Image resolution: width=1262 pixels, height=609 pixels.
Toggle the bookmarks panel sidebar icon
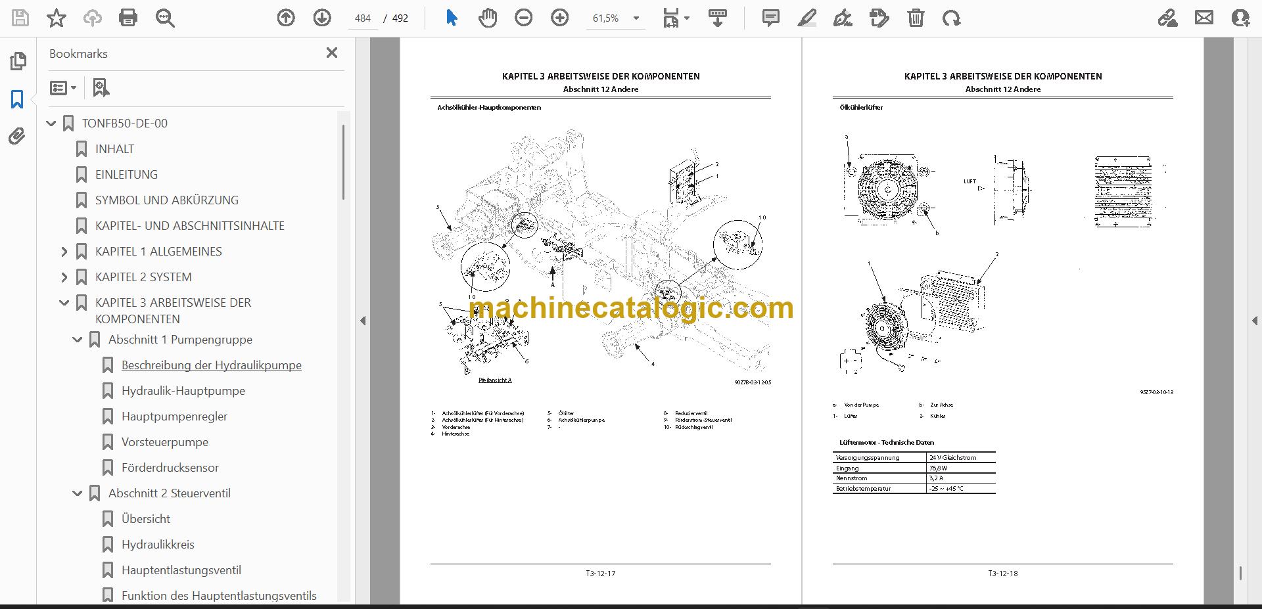tap(18, 99)
